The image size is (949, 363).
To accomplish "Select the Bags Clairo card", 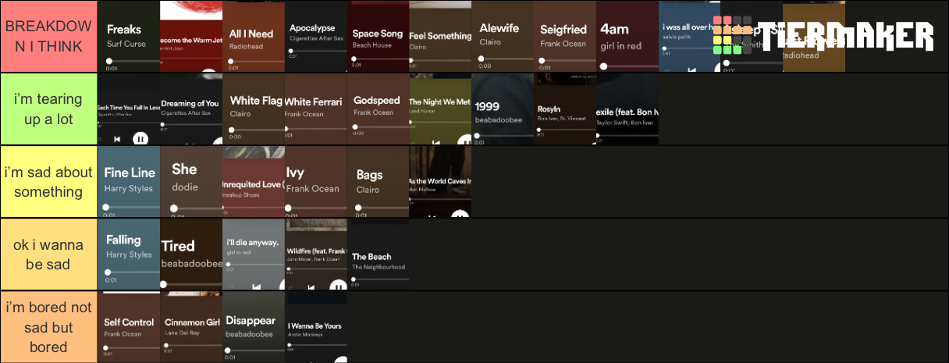I will click(379, 181).
